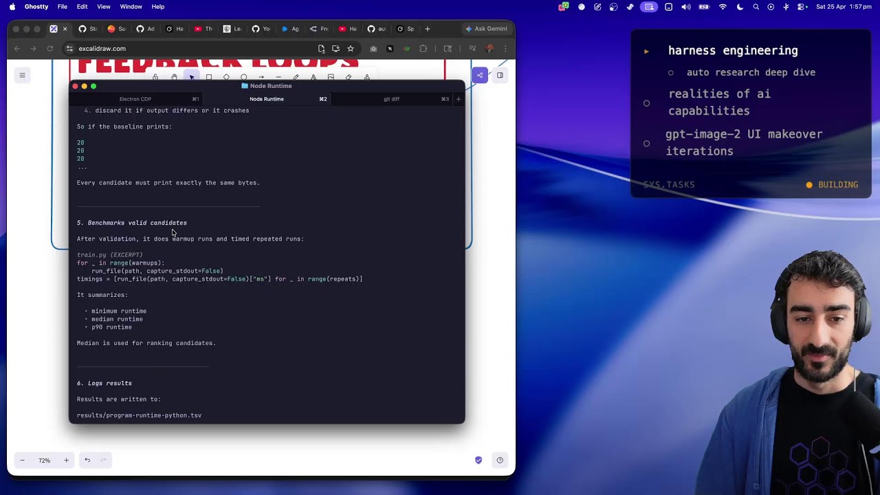Click the 'results/program-runtime-python.tsv' path text

tap(139, 415)
